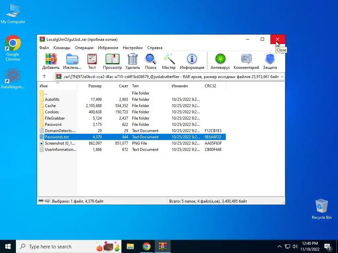Screen dimensions: 338x253
Task: Click the Добавить (Add) toolbar icon
Action: click(51, 61)
